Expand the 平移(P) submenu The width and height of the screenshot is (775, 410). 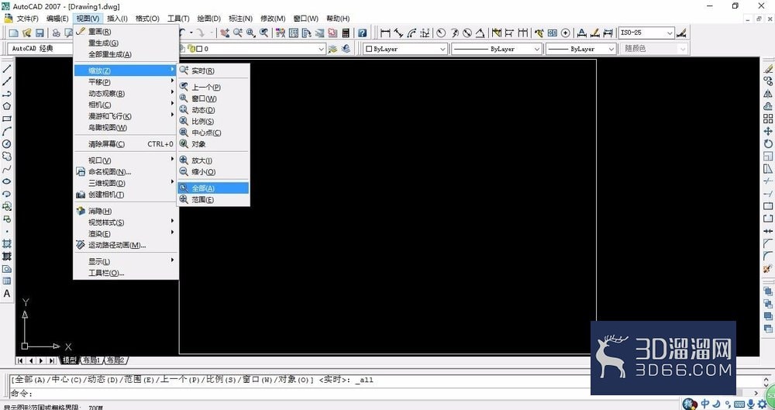pos(126,81)
